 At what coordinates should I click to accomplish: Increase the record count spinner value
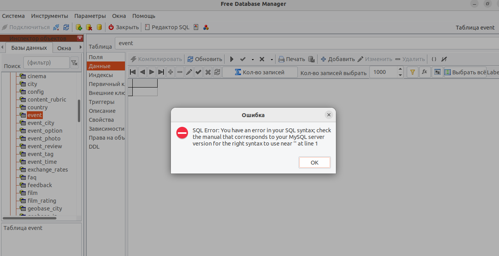(400, 69)
